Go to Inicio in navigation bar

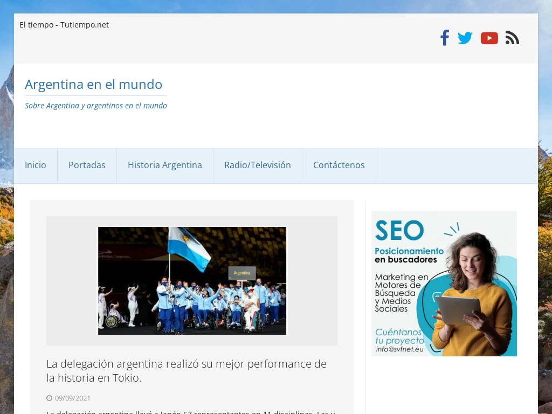36,165
